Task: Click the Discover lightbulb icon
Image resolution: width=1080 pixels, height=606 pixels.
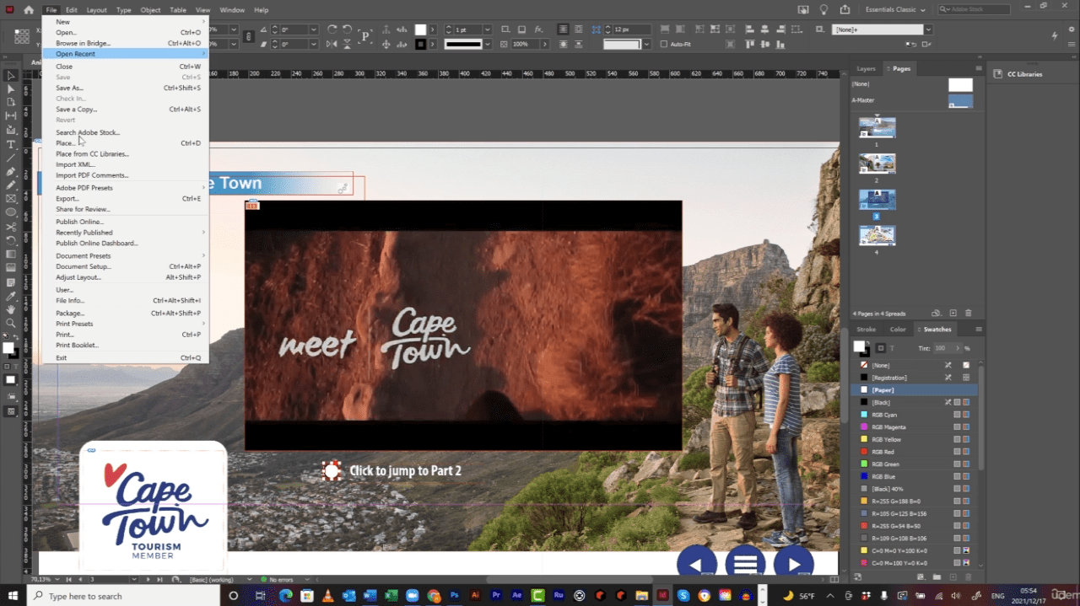Action: pyautogui.click(x=824, y=9)
